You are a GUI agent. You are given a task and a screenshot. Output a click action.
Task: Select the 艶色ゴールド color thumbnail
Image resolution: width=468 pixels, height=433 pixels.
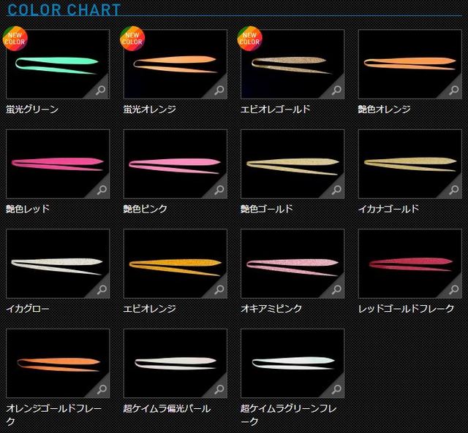292,164
